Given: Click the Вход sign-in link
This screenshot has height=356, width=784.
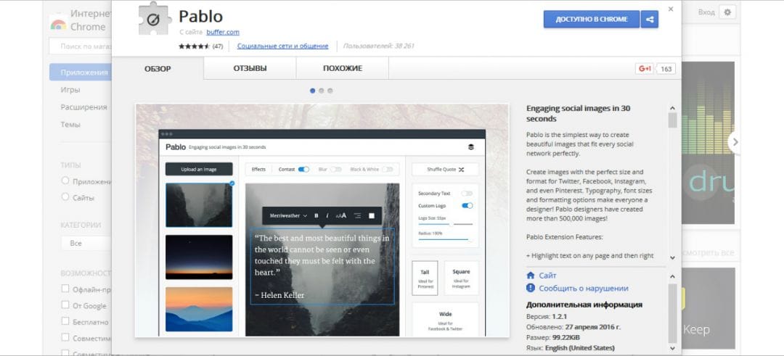Looking at the screenshot, I should tap(706, 12).
